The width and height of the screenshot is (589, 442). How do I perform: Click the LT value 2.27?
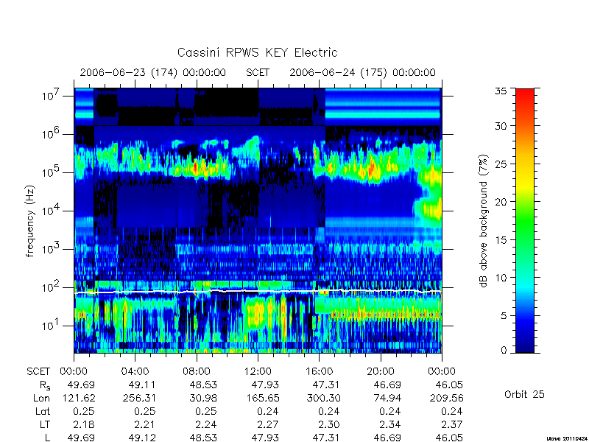[x=268, y=424]
